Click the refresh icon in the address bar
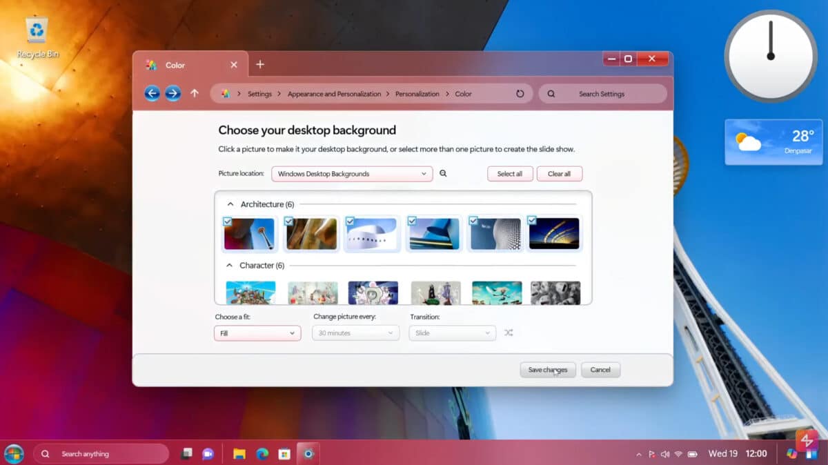Screen dimensions: 828x465 pos(520,93)
